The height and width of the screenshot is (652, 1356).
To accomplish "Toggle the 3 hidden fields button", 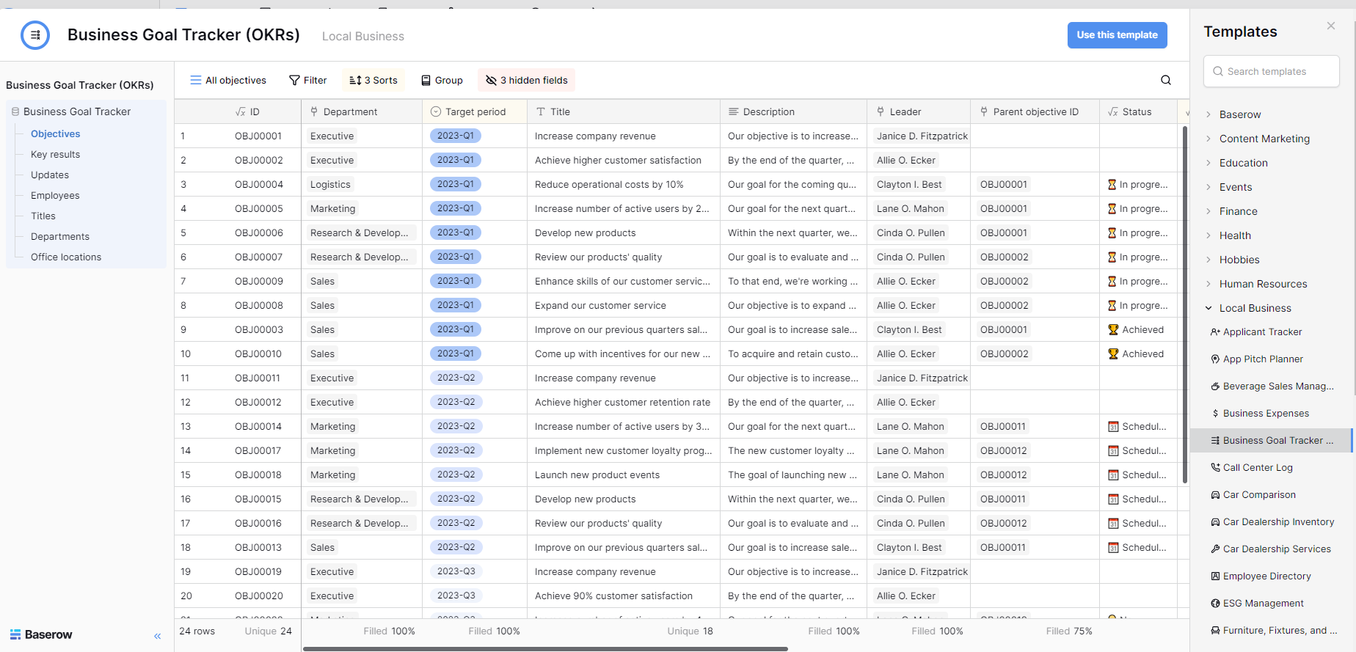I will pos(526,80).
